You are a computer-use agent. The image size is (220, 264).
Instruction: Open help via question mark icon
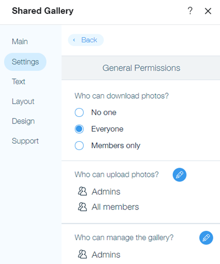[190, 11]
